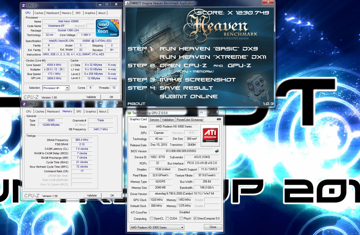360x235 pixels.
Task: Open the Validation tab in GPU-Z
Action: [x=168, y=120]
